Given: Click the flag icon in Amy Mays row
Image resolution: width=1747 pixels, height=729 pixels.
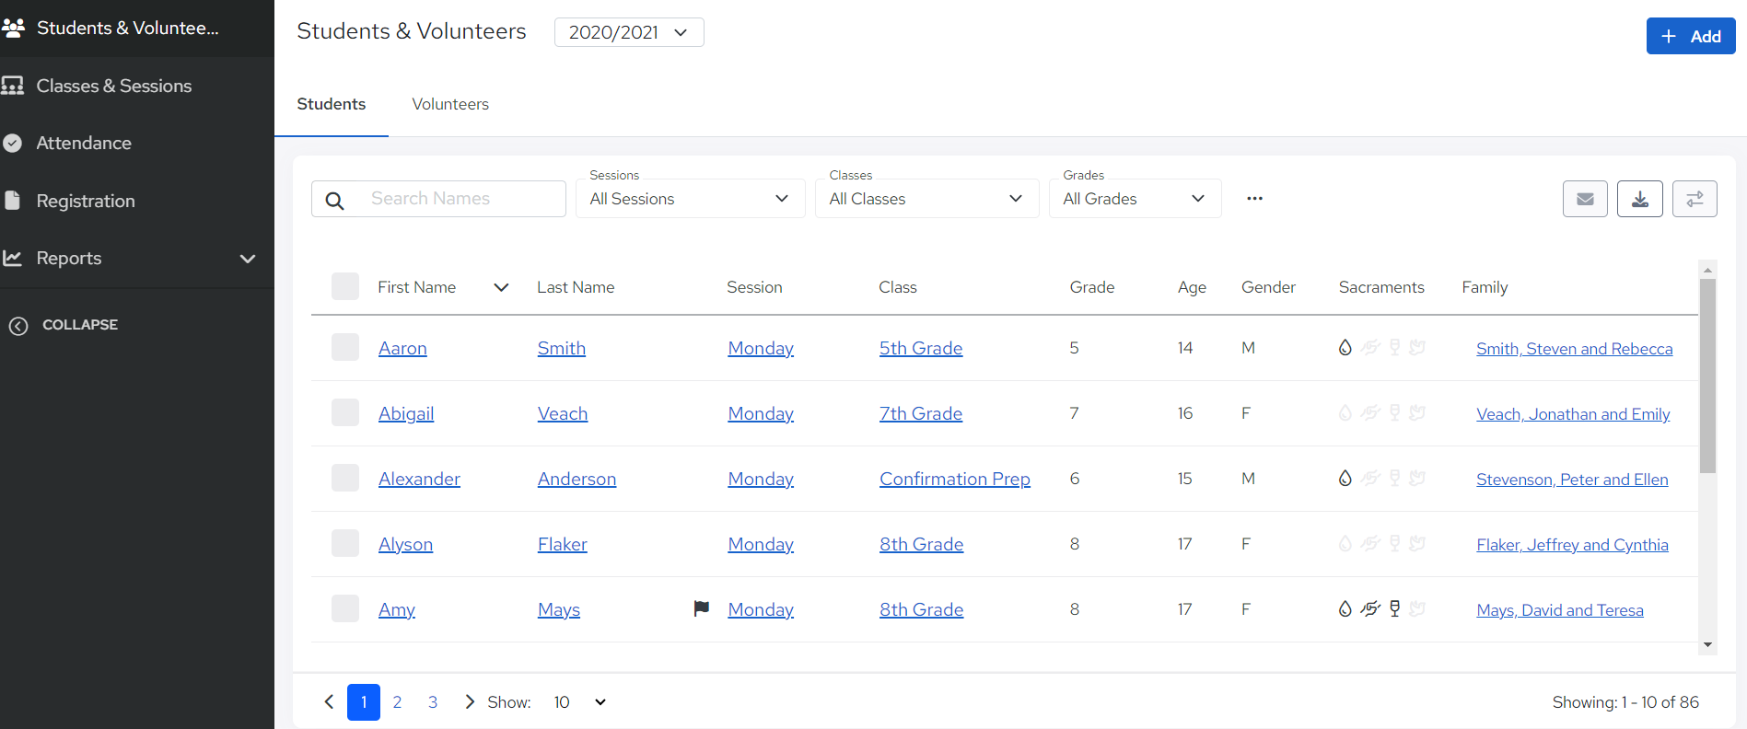Looking at the screenshot, I should click(x=702, y=608).
